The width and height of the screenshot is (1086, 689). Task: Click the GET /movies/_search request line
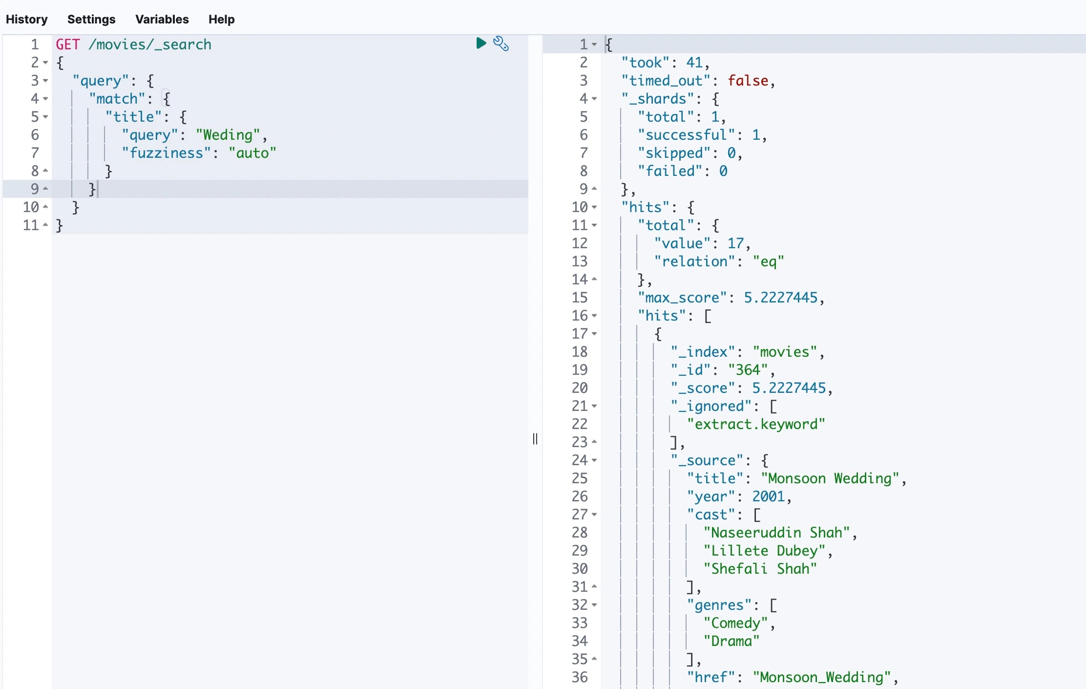tap(133, 44)
